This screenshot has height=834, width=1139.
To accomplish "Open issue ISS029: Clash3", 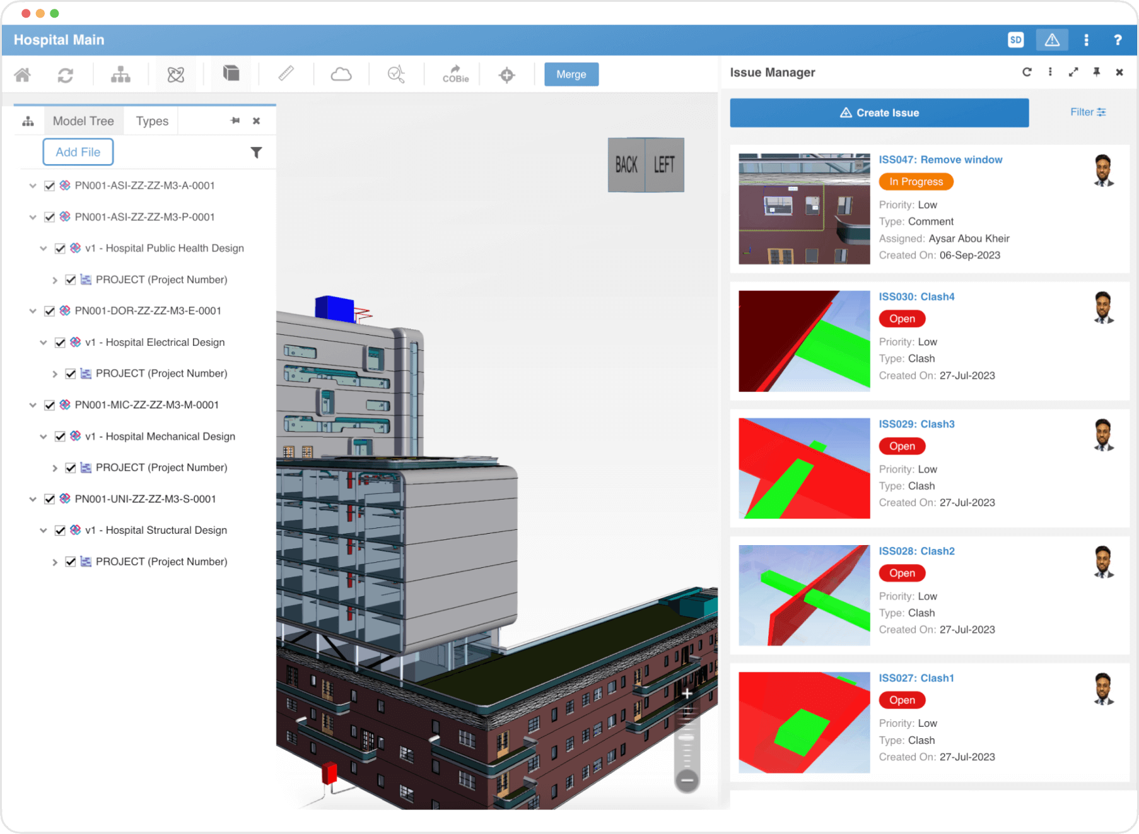I will click(916, 424).
